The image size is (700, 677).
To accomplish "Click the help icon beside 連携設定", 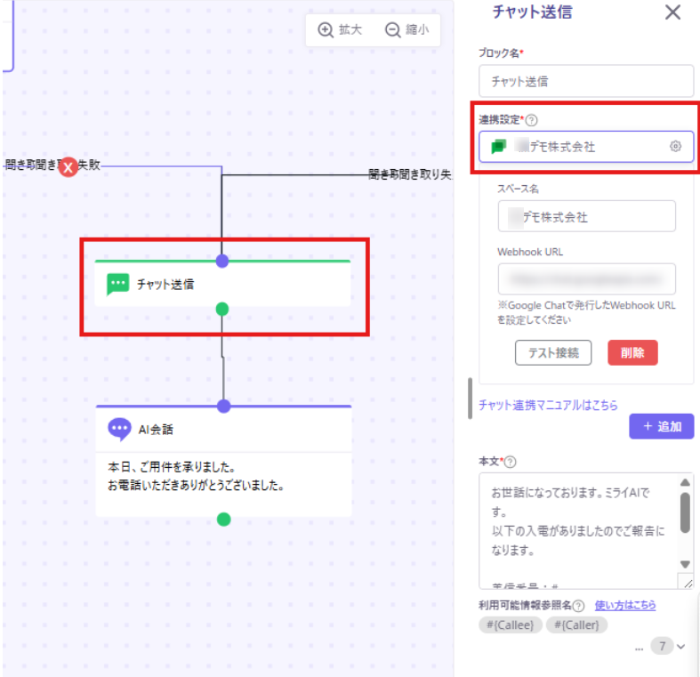I will click(x=532, y=120).
